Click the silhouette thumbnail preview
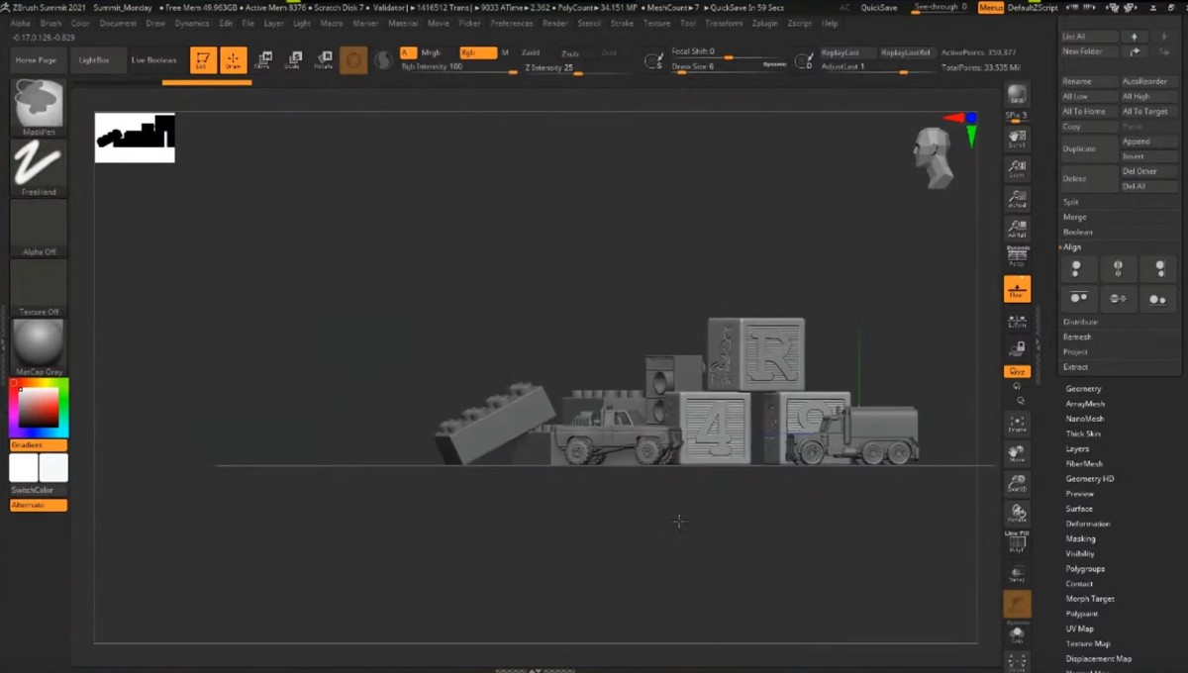Viewport: 1188px width, 673px height. [x=135, y=138]
